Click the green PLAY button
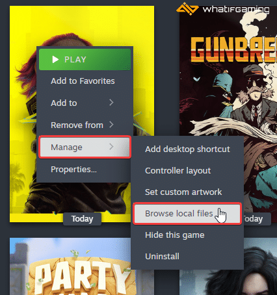The width and height of the screenshot is (277, 295). (85, 59)
